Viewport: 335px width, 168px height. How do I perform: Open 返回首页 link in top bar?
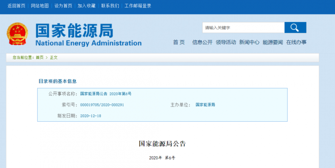pyautogui.click(x=16, y=6)
